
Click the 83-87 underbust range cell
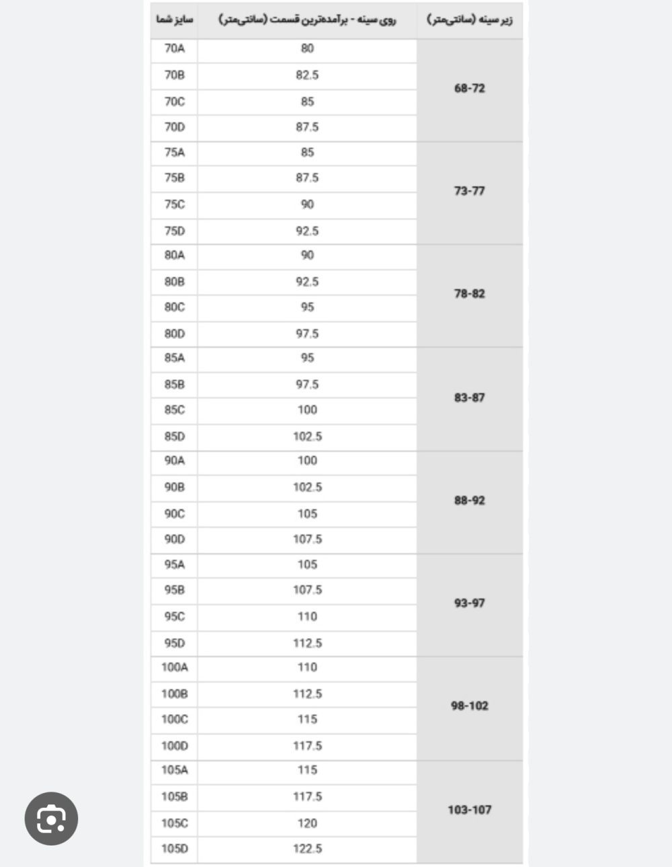coord(469,398)
